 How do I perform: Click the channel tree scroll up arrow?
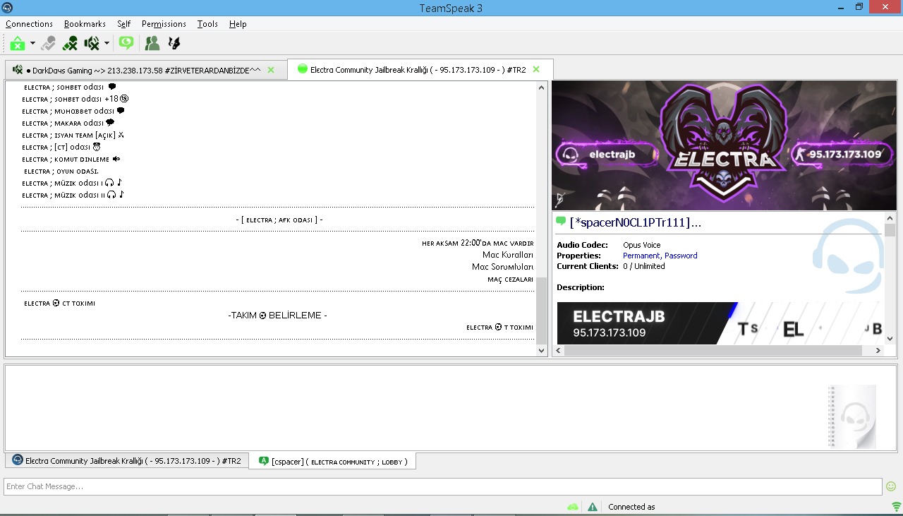(542, 88)
